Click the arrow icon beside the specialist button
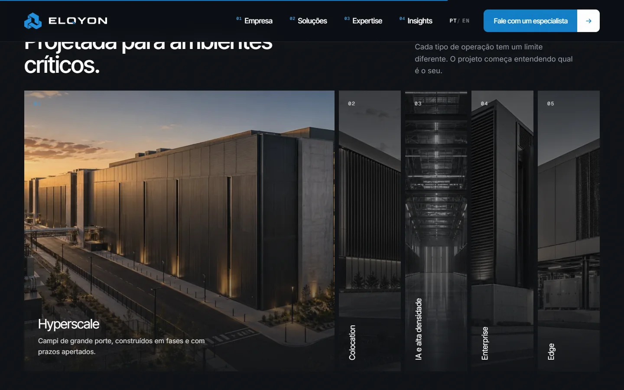Screen dimensions: 624x390 (588, 21)
